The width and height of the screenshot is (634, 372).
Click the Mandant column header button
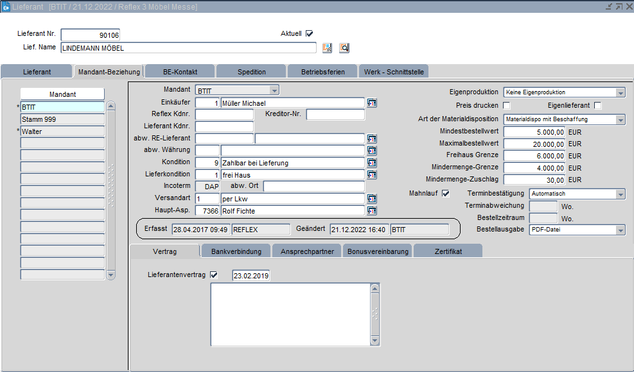(62, 94)
